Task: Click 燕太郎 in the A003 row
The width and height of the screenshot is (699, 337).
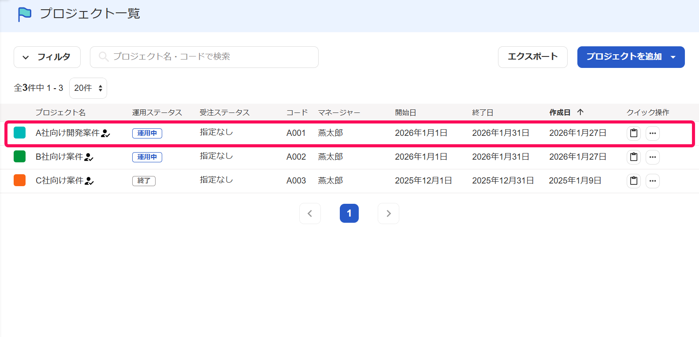Action: point(331,180)
